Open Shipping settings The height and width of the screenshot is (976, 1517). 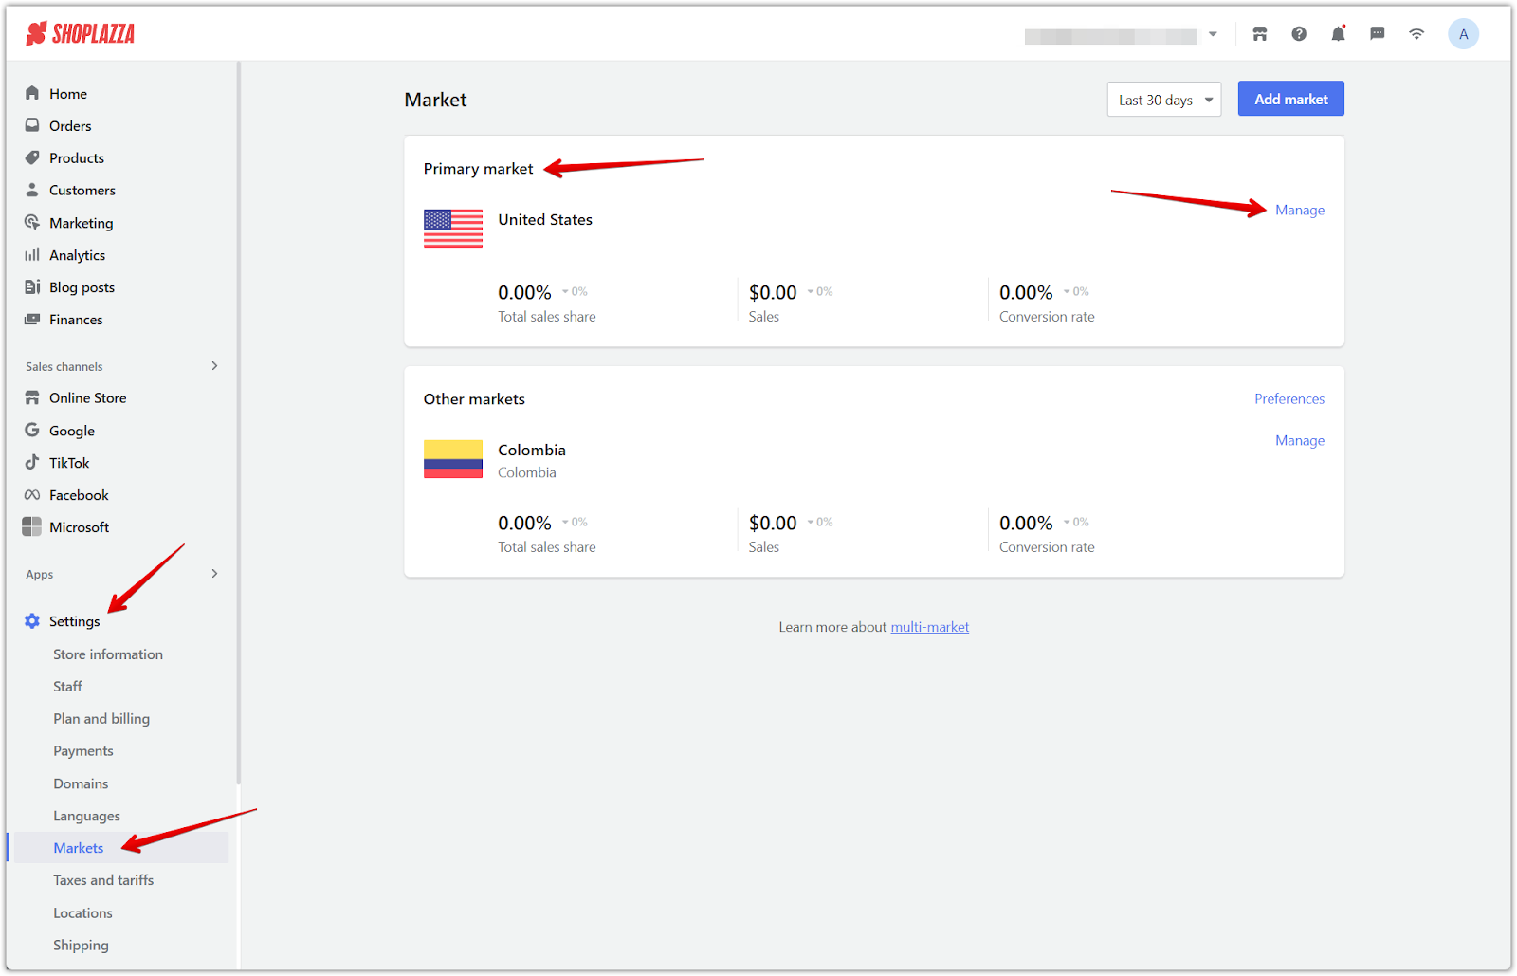point(81,945)
